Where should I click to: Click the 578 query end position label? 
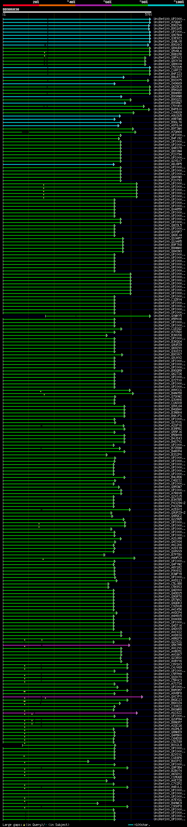147,14
